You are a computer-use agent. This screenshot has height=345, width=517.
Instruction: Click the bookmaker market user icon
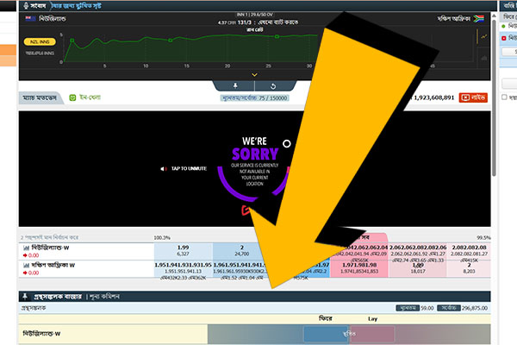[x=25, y=297]
